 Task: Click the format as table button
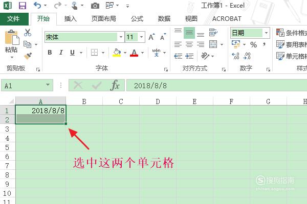click(291, 44)
